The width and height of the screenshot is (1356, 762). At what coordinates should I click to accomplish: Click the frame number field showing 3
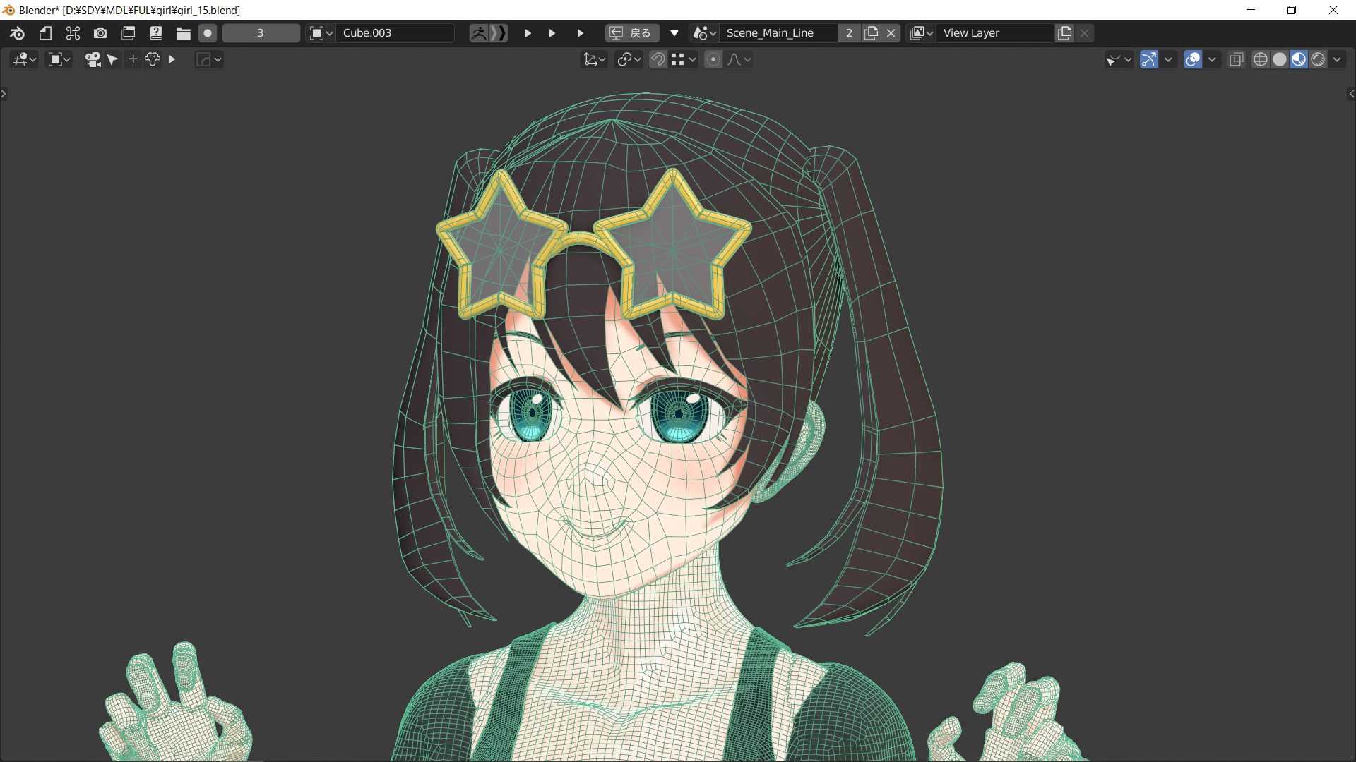pyautogui.click(x=261, y=33)
